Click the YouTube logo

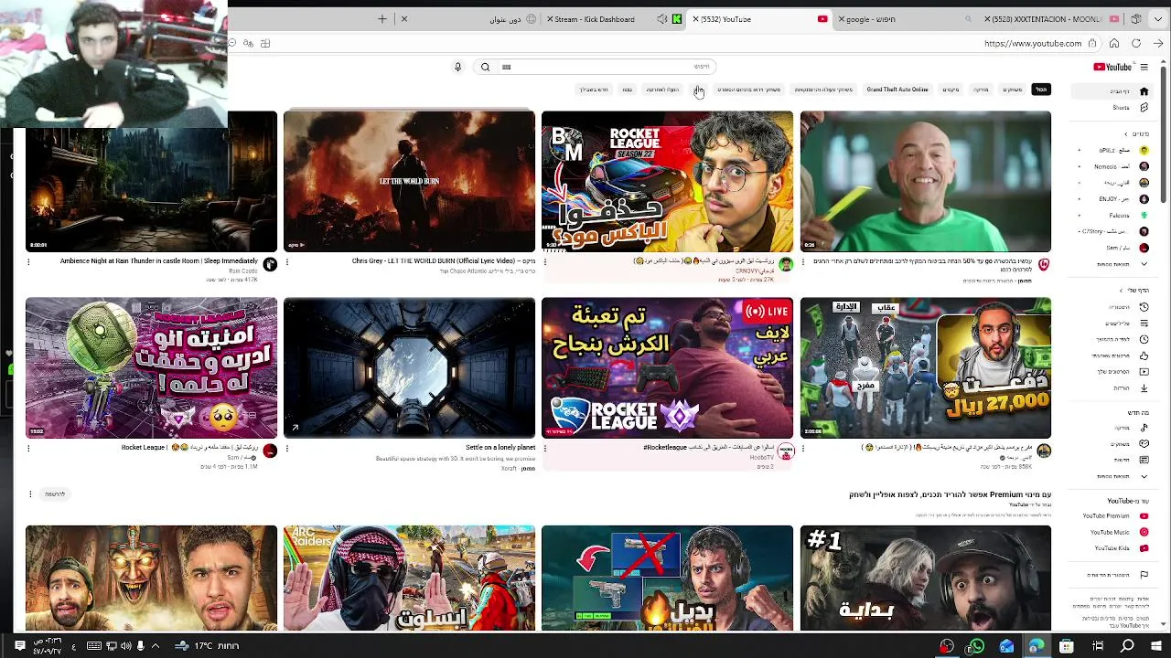coord(1112,67)
